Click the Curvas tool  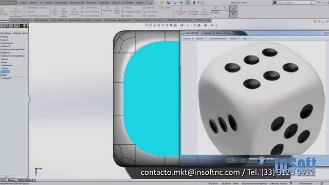tap(225, 10)
